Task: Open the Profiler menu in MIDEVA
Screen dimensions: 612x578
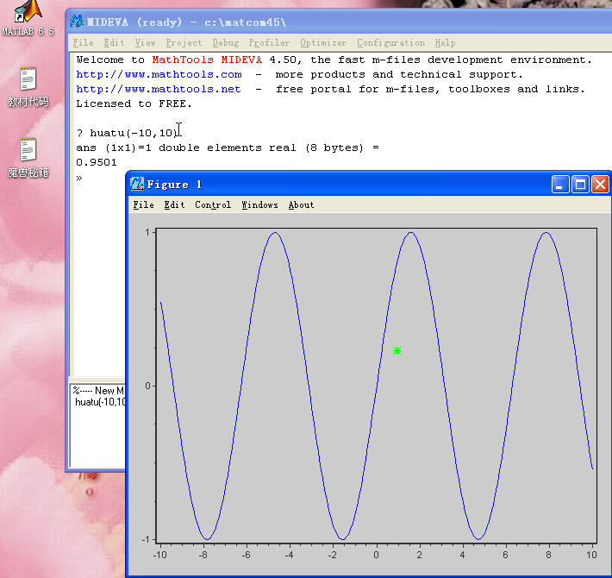Action: pyautogui.click(x=269, y=42)
